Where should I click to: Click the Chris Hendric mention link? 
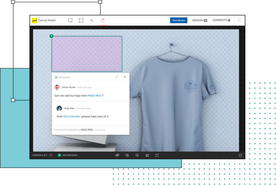tap(72, 116)
